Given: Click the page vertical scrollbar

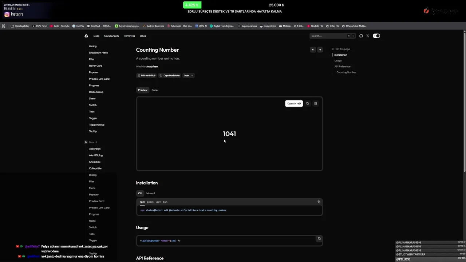Looking at the screenshot, I should (464, 102).
